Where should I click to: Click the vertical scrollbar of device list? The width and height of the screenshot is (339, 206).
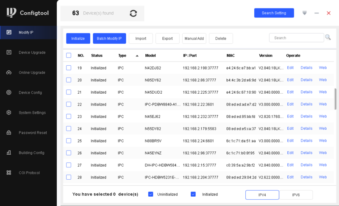[335, 99]
